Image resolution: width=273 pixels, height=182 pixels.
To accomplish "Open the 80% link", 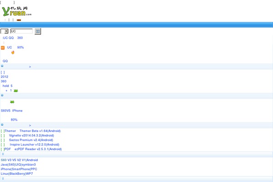I will pyautogui.click(x=14, y=120).
